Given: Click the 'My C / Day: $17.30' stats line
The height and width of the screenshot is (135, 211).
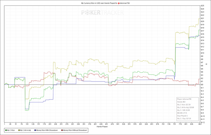Looking at the screenshot, I should tap(184, 119).
